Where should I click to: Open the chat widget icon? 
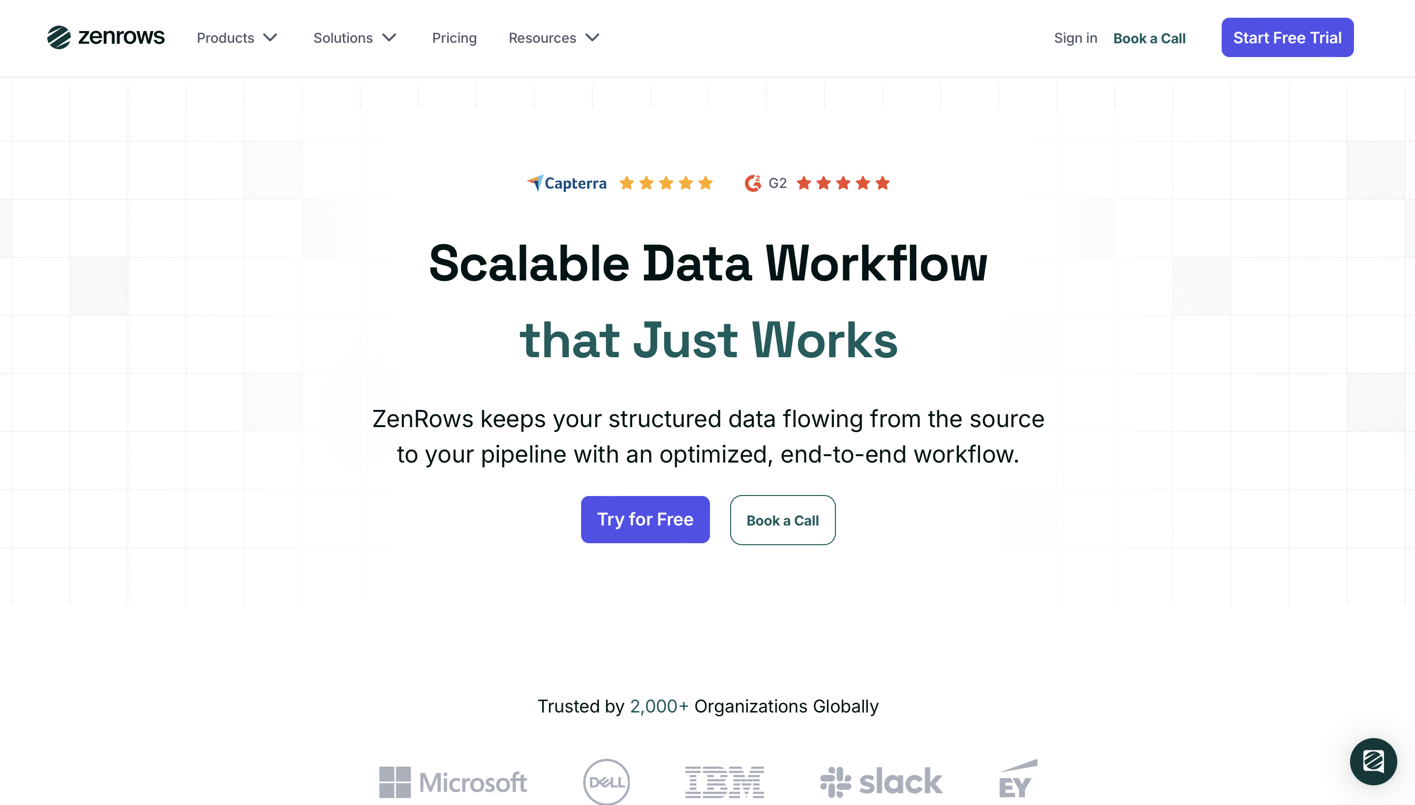pyautogui.click(x=1373, y=761)
